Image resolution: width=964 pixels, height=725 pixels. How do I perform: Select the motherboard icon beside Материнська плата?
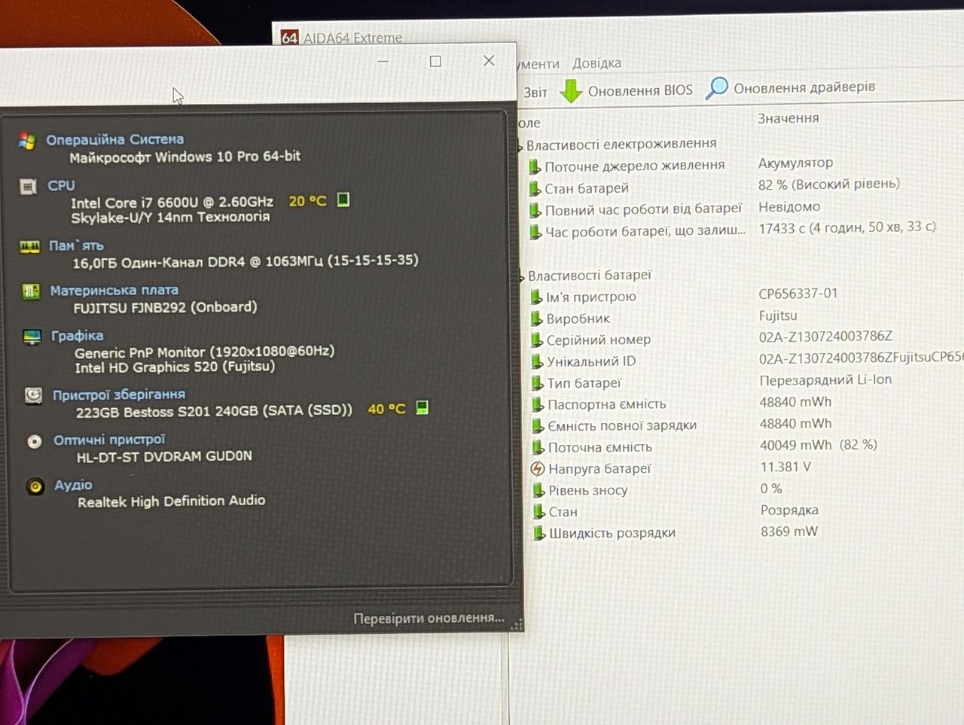(31, 291)
